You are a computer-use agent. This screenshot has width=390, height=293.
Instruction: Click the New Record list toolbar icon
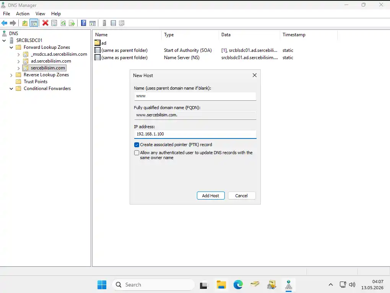tap(113, 23)
